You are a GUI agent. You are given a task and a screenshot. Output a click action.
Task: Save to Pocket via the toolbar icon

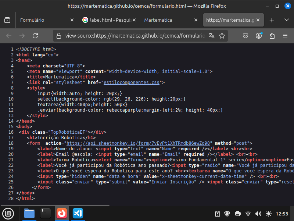click(245, 36)
